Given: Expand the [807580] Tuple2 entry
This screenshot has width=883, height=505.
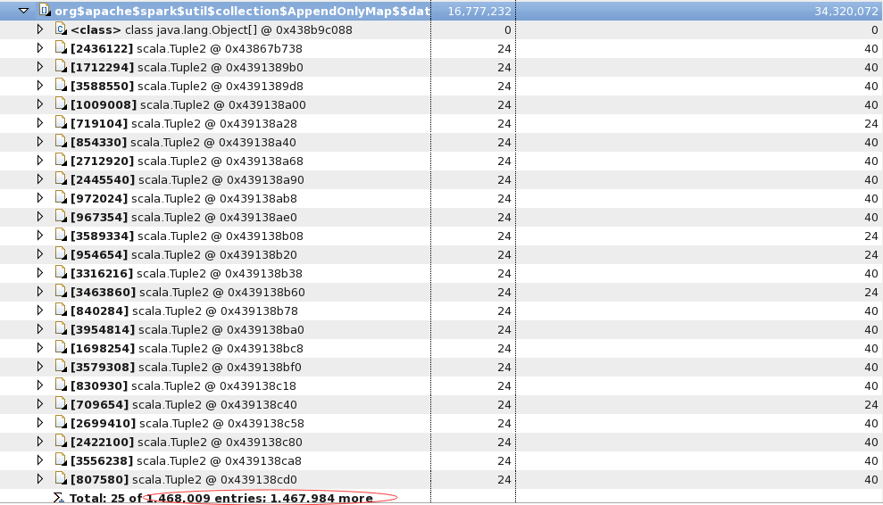Looking at the screenshot, I should [39, 479].
